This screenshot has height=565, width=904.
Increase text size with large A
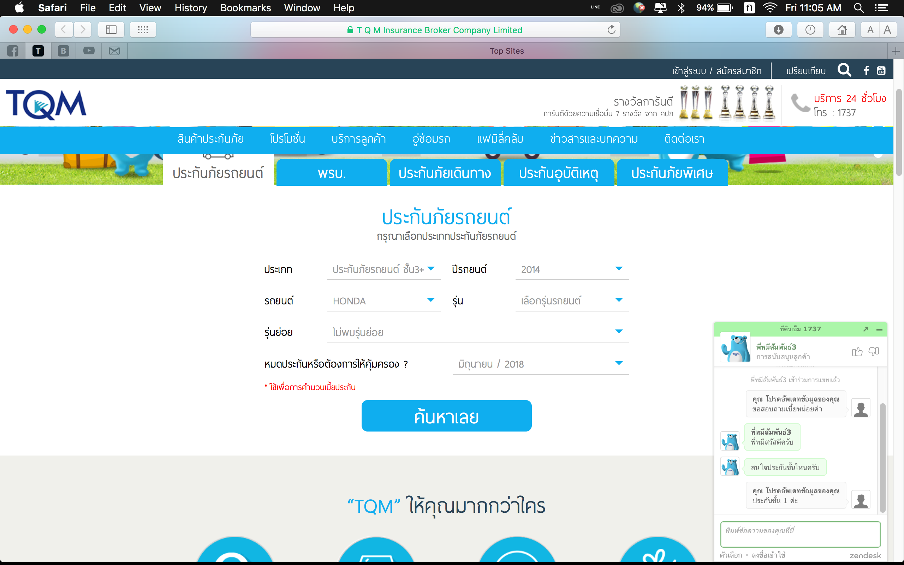pyautogui.click(x=887, y=30)
